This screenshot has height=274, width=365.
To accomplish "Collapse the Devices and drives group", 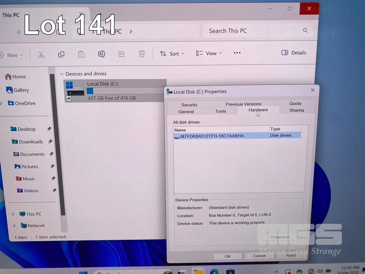I will pos(62,74).
